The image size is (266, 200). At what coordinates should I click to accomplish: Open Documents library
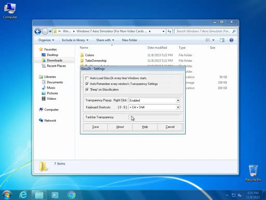[x=55, y=82]
